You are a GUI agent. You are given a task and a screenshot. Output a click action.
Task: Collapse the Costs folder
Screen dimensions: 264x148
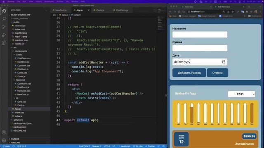[19, 55]
